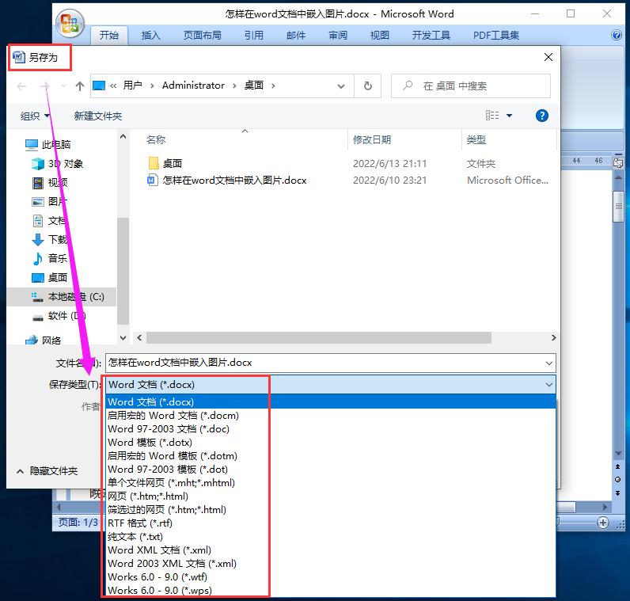
Task: Choose 启用宏的 Word 模板 (*.dotm)
Action: 331,456
